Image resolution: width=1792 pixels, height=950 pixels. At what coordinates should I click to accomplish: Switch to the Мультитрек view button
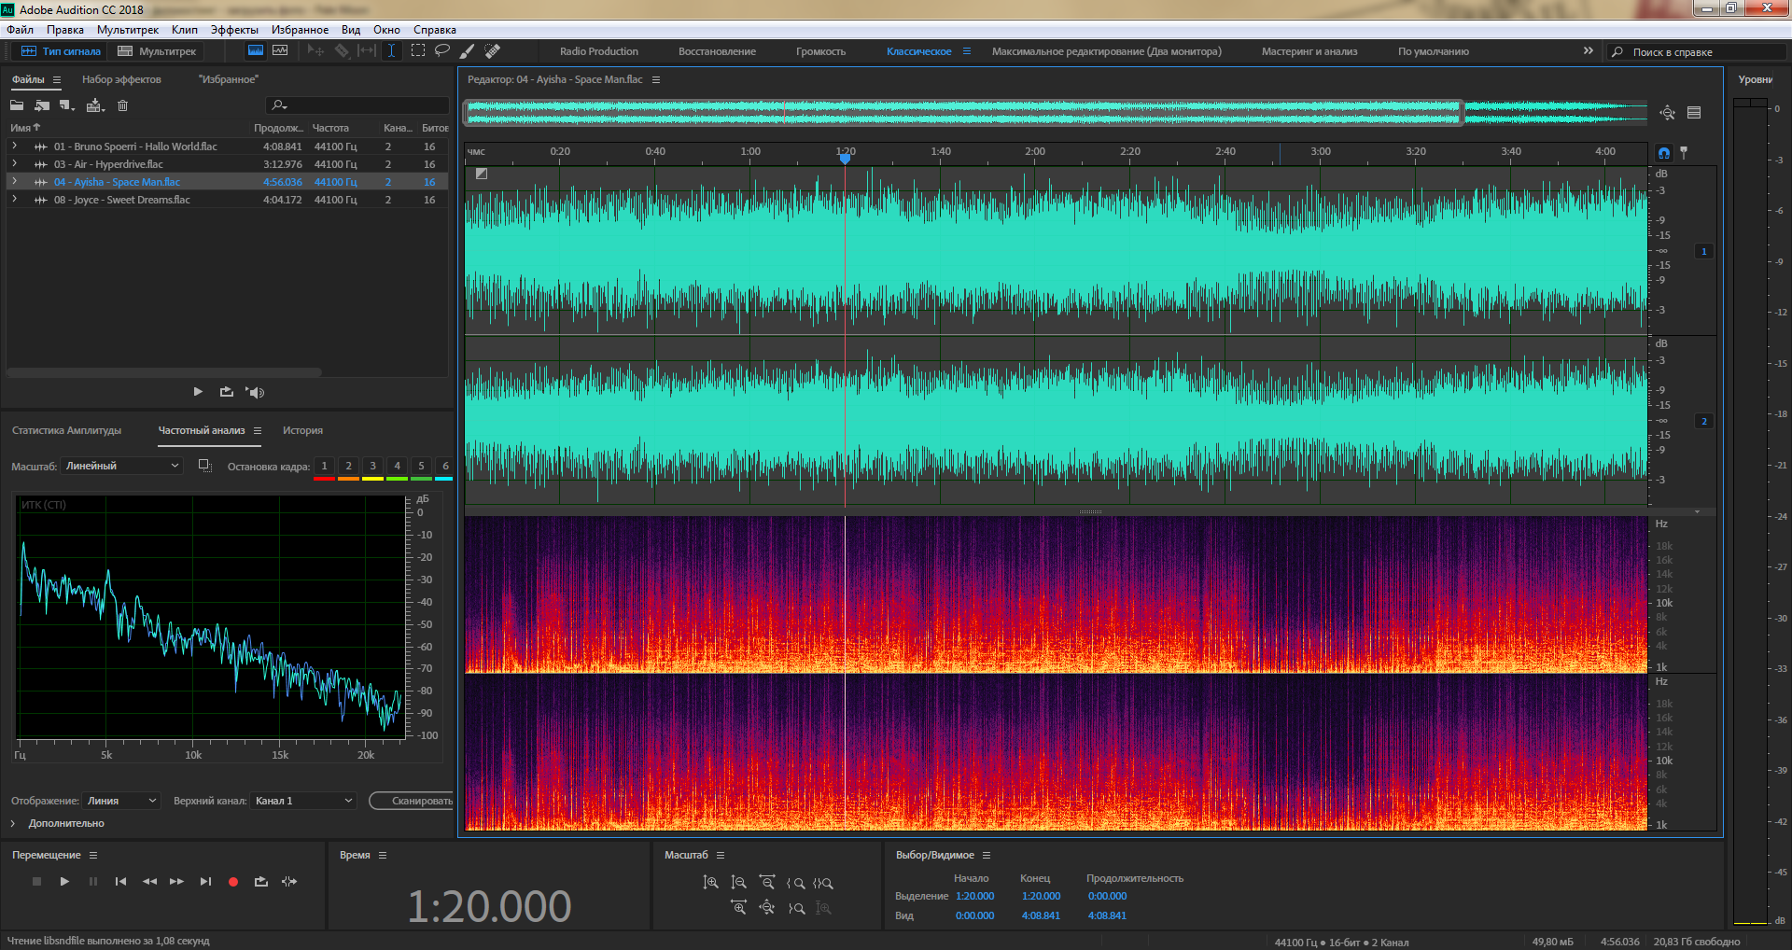click(157, 51)
